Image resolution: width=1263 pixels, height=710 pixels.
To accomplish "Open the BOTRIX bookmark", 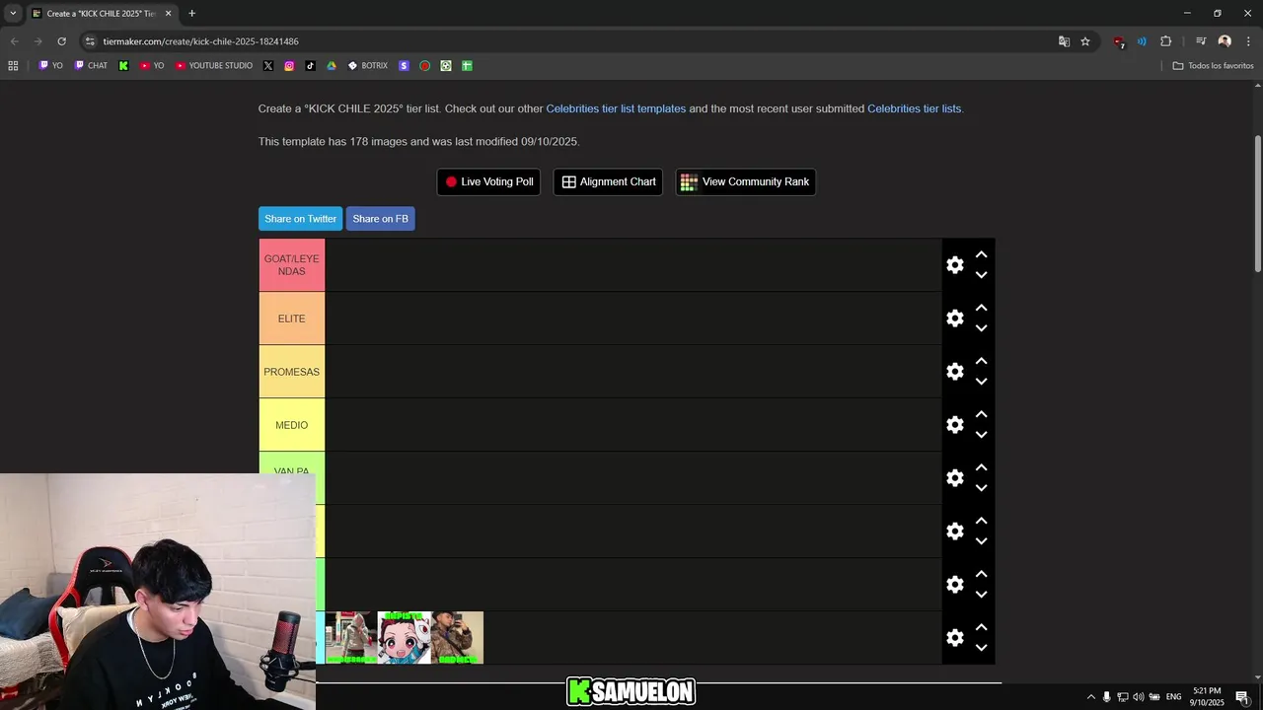I will coord(368,66).
